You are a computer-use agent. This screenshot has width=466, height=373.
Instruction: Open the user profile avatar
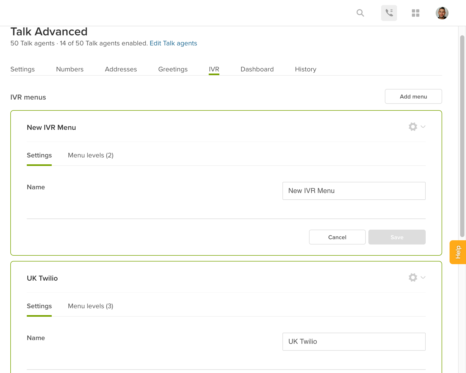point(442,13)
